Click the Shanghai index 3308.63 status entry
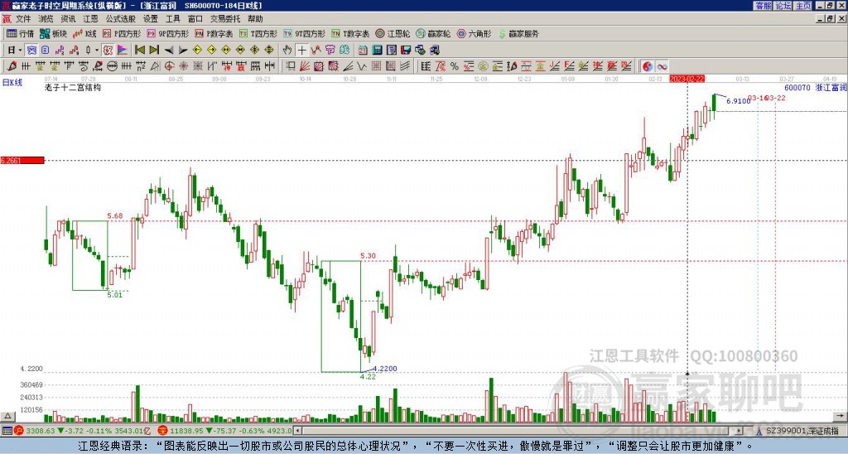 tap(84, 431)
